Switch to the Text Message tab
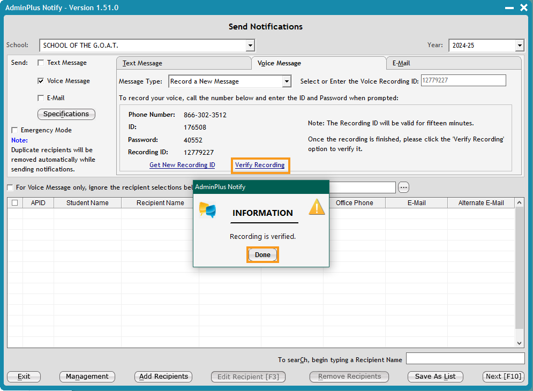533x391 pixels. [x=184, y=63]
